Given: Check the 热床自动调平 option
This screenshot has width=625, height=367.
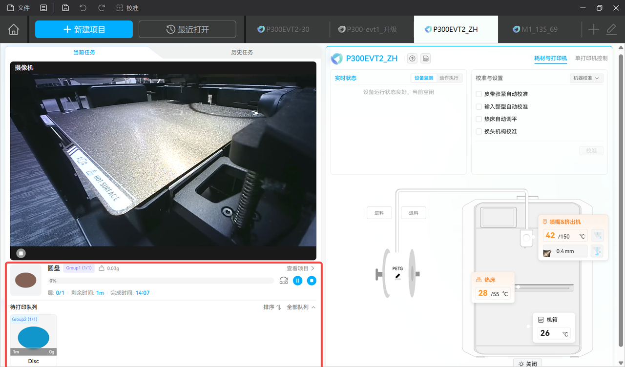Looking at the screenshot, I should point(479,119).
